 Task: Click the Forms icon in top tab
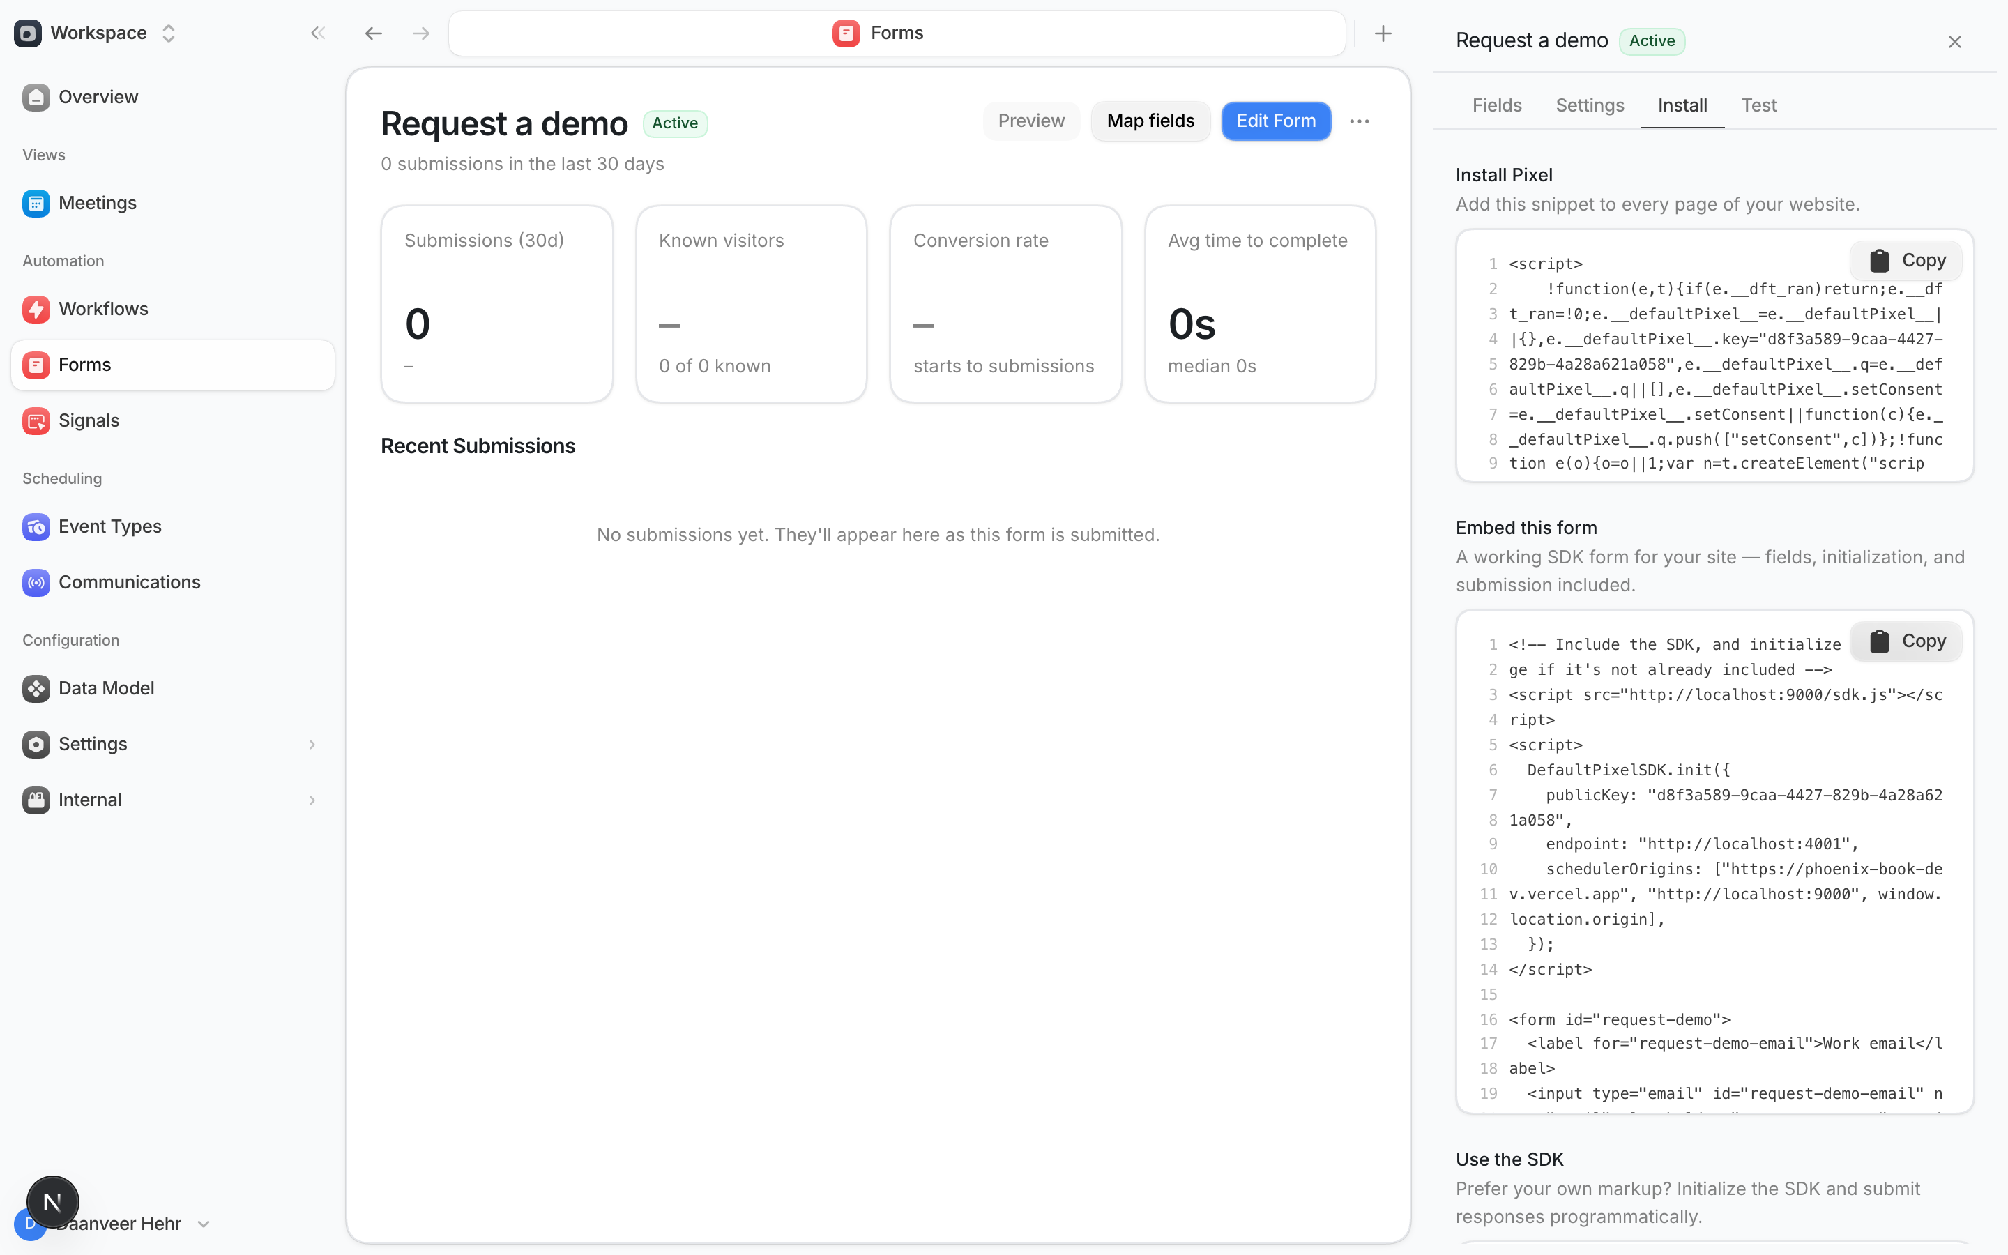pos(846,33)
